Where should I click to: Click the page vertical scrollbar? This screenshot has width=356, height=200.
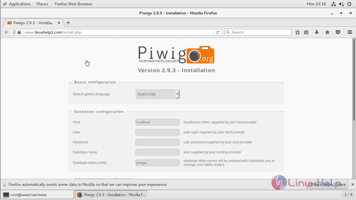[x=354, y=79]
